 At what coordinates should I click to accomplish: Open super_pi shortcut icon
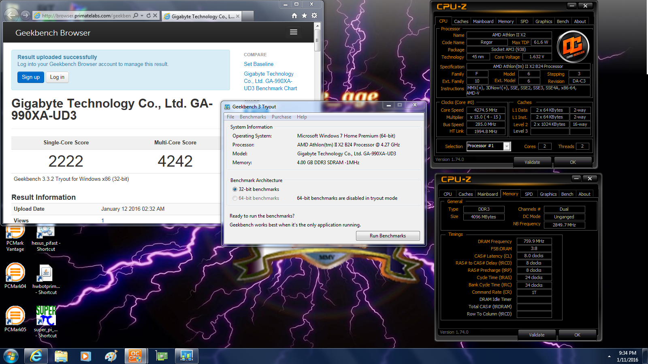(x=46, y=322)
